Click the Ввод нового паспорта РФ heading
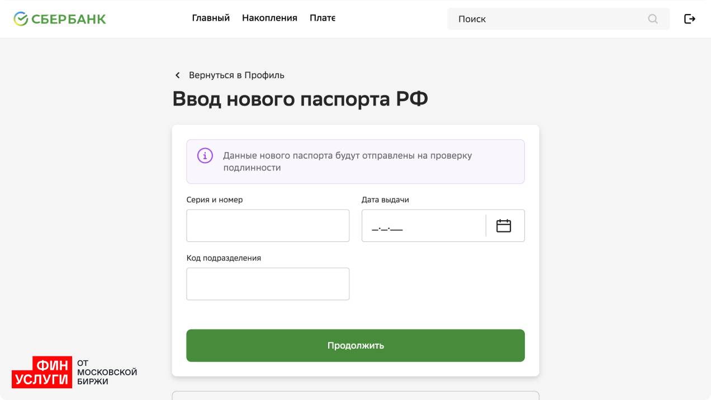The height and width of the screenshot is (400, 711). tap(300, 99)
